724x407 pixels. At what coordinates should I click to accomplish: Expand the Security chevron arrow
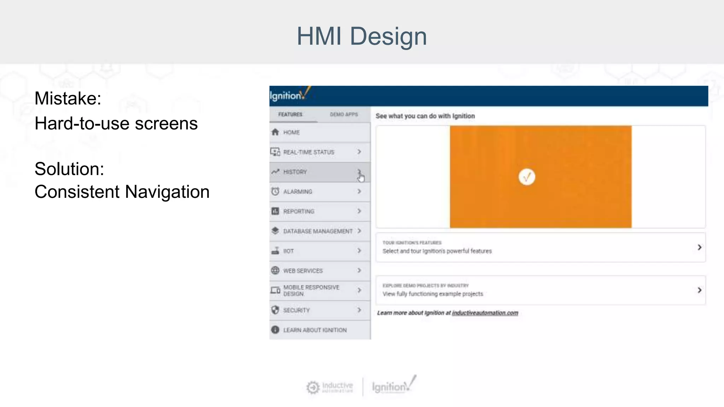click(359, 310)
